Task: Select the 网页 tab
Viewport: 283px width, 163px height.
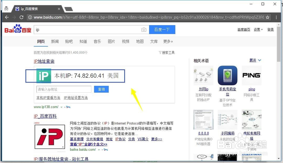Action: click(41, 42)
